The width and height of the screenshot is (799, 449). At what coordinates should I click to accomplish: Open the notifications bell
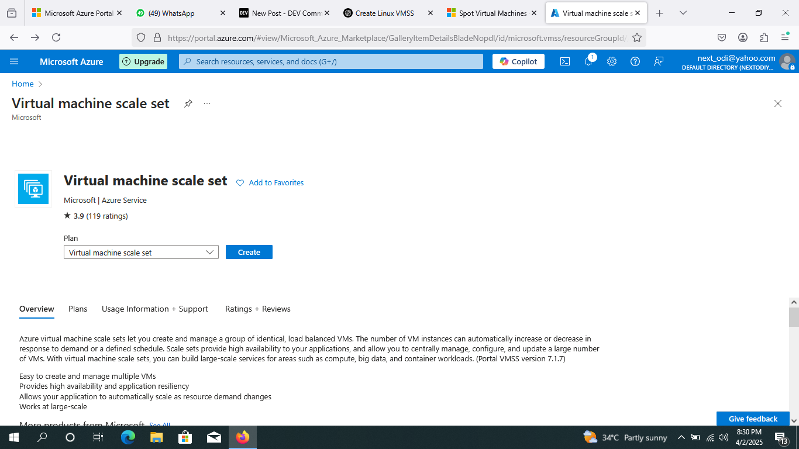pyautogui.click(x=588, y=61)
